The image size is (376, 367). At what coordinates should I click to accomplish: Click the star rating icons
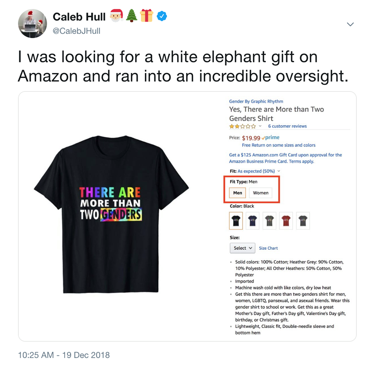pyautogui.click(x=242, y=126)
